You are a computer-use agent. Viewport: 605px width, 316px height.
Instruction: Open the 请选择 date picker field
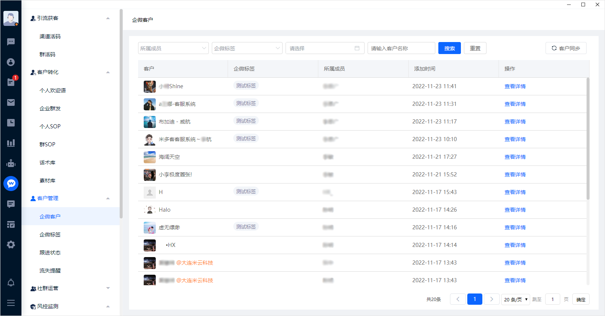pos(325,48)
